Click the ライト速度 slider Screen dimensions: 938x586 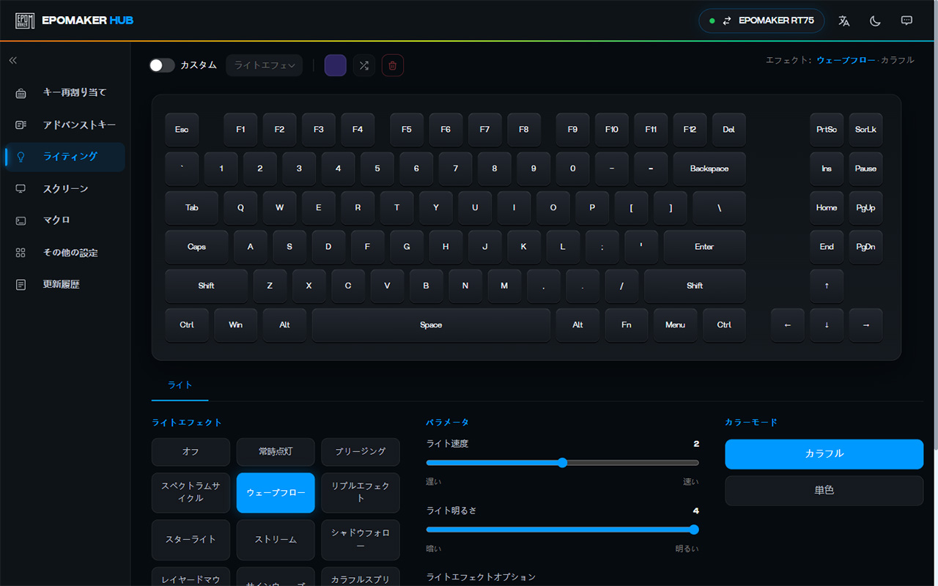[x=562, y=463]
